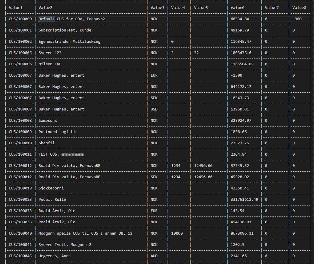Image resolution: width=314 pixels, height=264 pixels.
Task: Click the value 43360.41
Action: [240, 188]
